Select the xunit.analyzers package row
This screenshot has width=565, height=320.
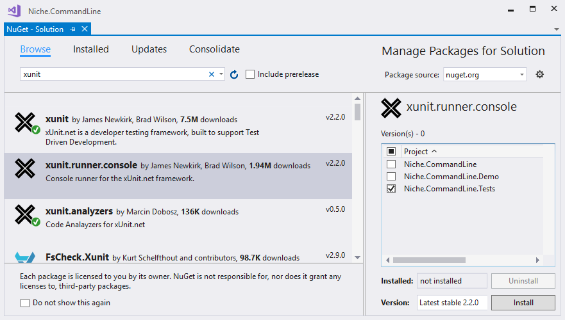[178, 222]
